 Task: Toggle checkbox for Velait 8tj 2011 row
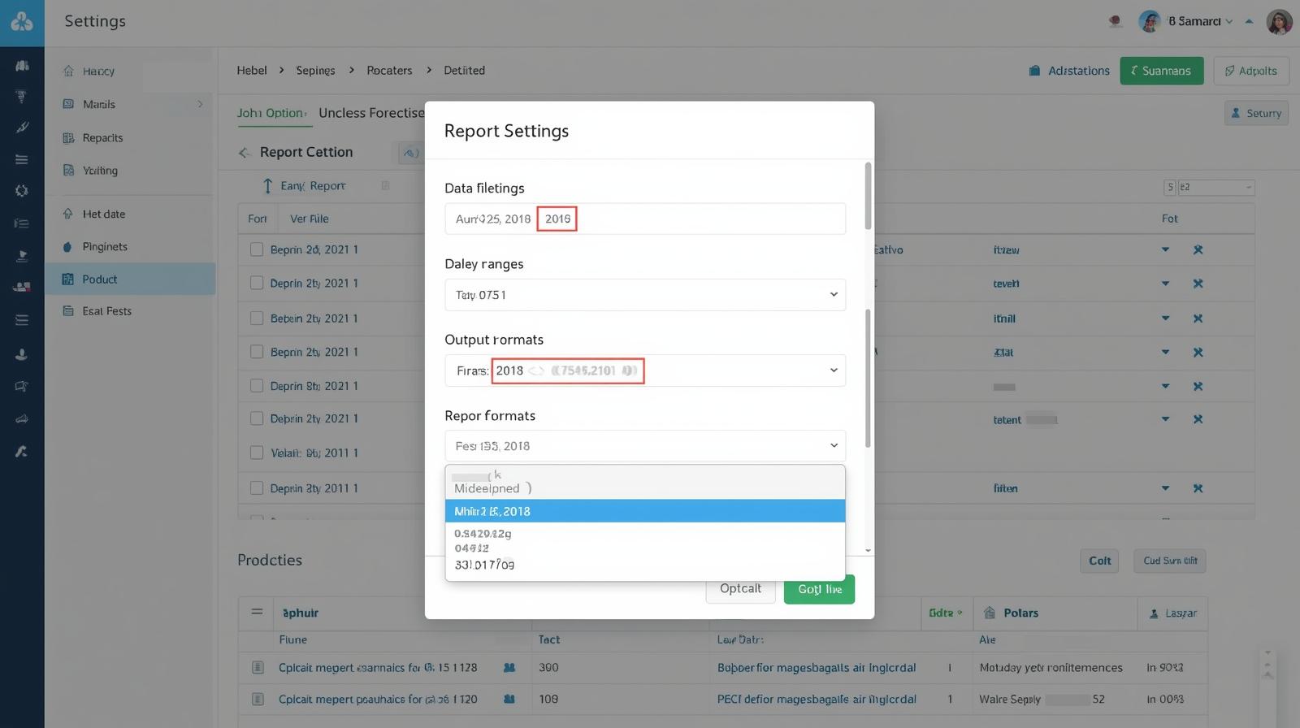[257, 453]
